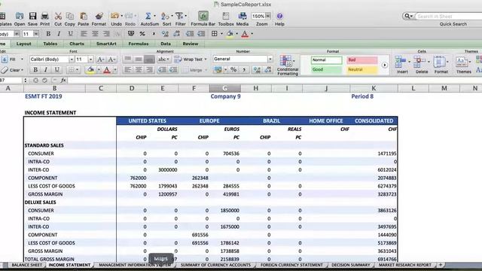Open the Format cells icon in Cells group
Viewport: 482px width, 271px height.
[439, 62]
